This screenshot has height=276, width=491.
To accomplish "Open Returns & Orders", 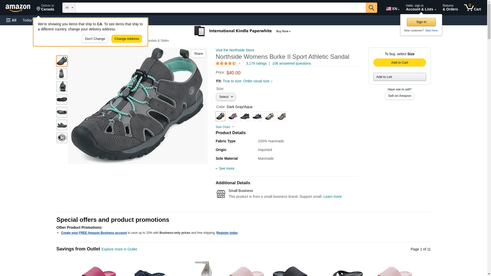I will point(450,8).
